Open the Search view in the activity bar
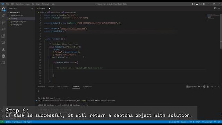 pos(3,16)
